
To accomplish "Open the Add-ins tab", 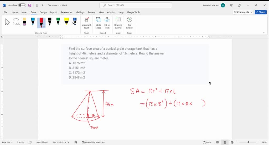I will (111, 12).
